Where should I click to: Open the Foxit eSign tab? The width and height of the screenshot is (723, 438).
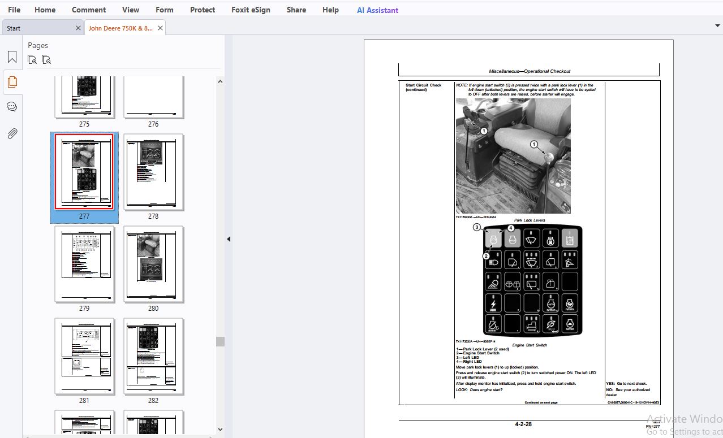(x=252, y=10)
